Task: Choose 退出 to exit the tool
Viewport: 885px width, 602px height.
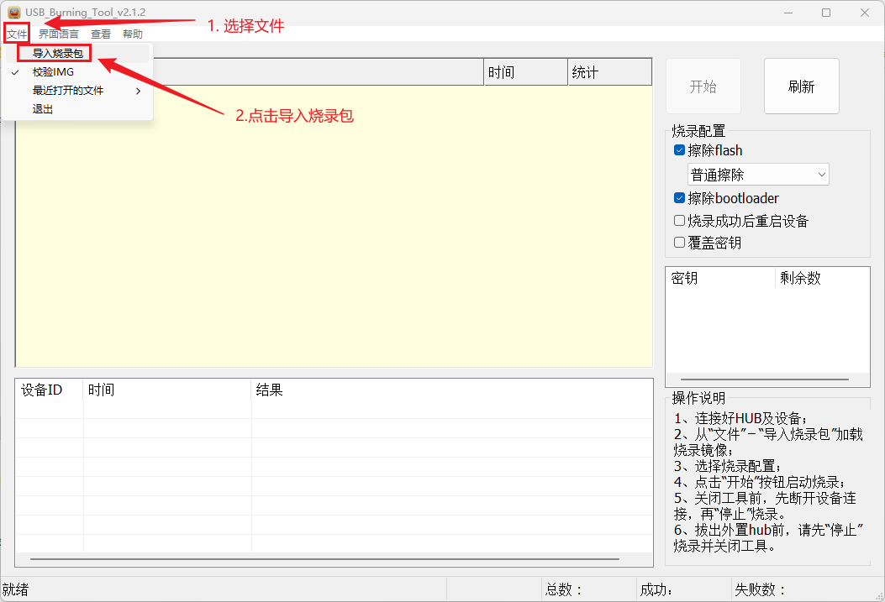Action: (x=43, y=109)
